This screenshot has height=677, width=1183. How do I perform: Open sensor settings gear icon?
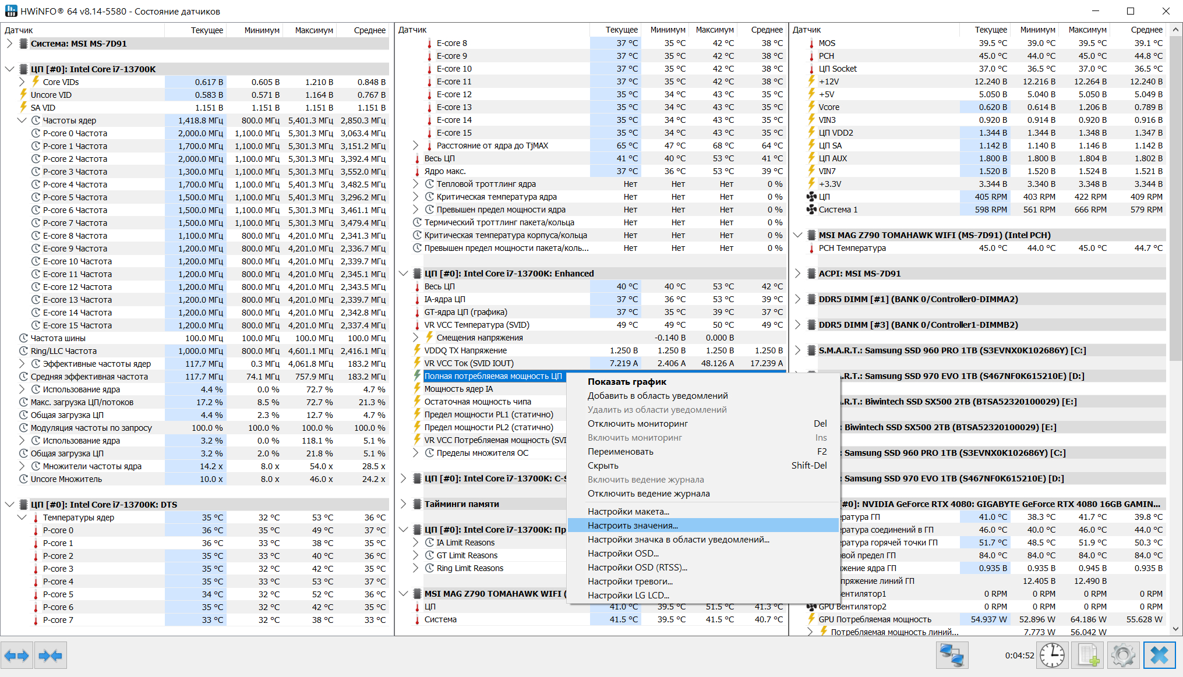1123,655
